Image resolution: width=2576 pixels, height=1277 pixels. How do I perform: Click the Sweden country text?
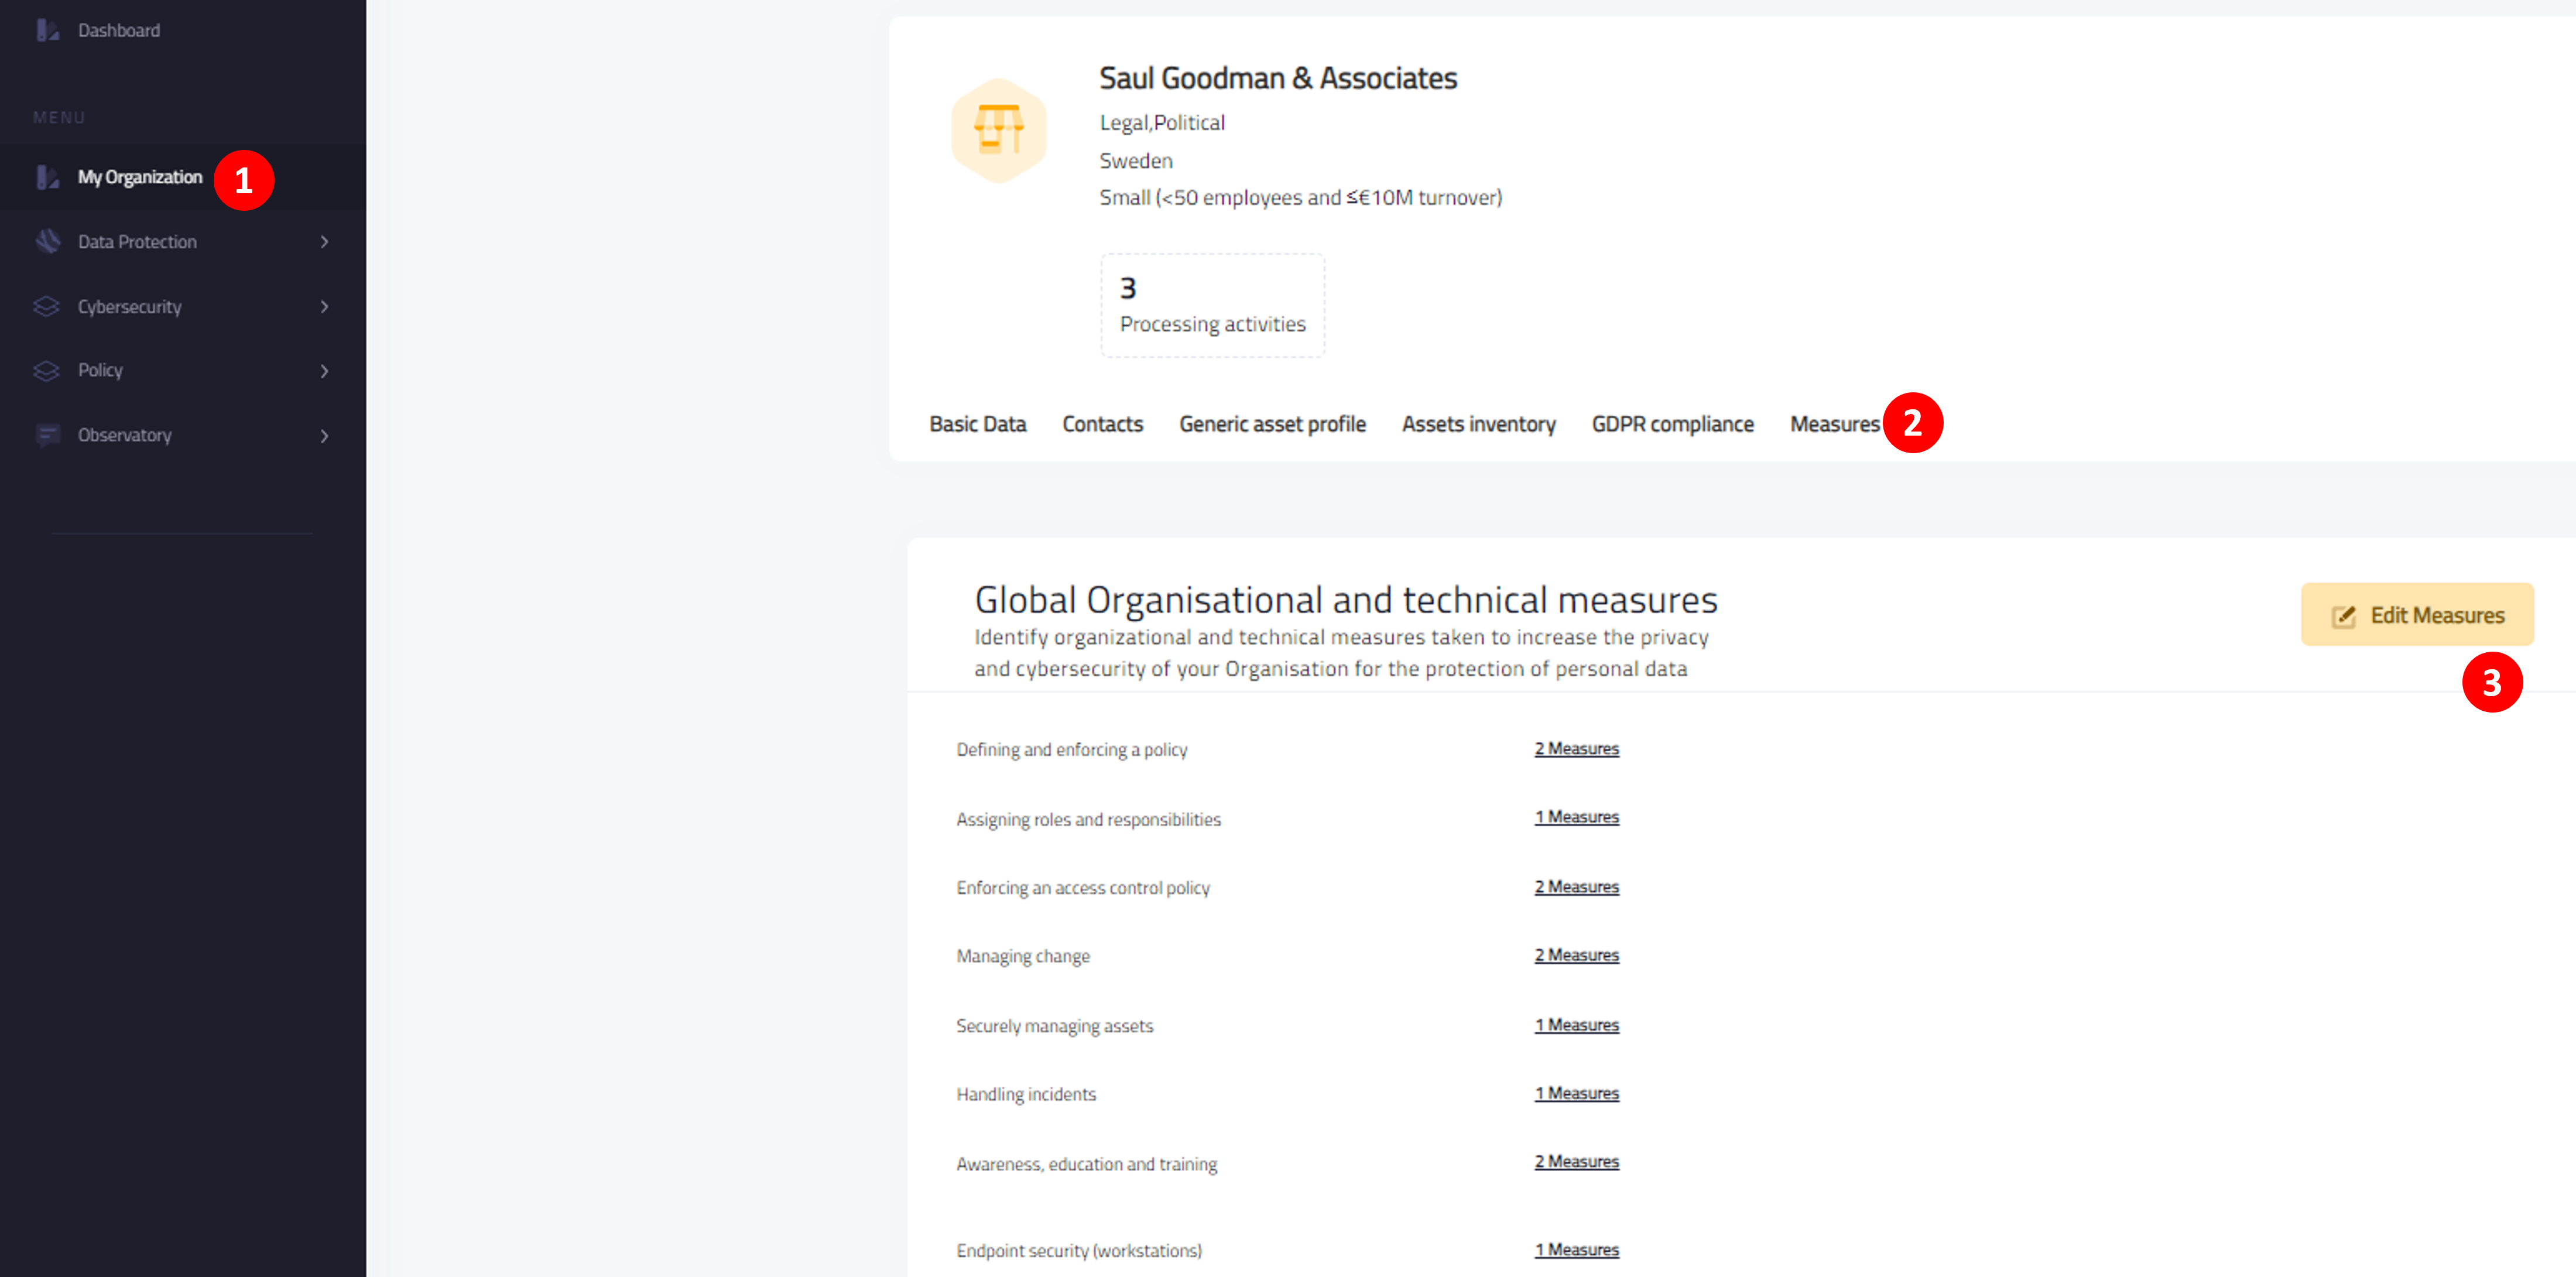[1136, 161]
